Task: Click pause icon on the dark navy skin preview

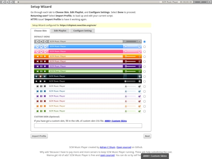Action: pyautogui.click(x=40, y=77)
